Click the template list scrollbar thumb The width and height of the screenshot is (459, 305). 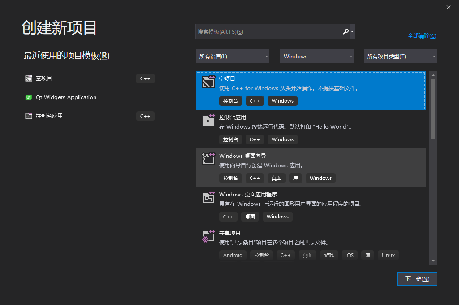pyautogui.click(x=433, y=109)
